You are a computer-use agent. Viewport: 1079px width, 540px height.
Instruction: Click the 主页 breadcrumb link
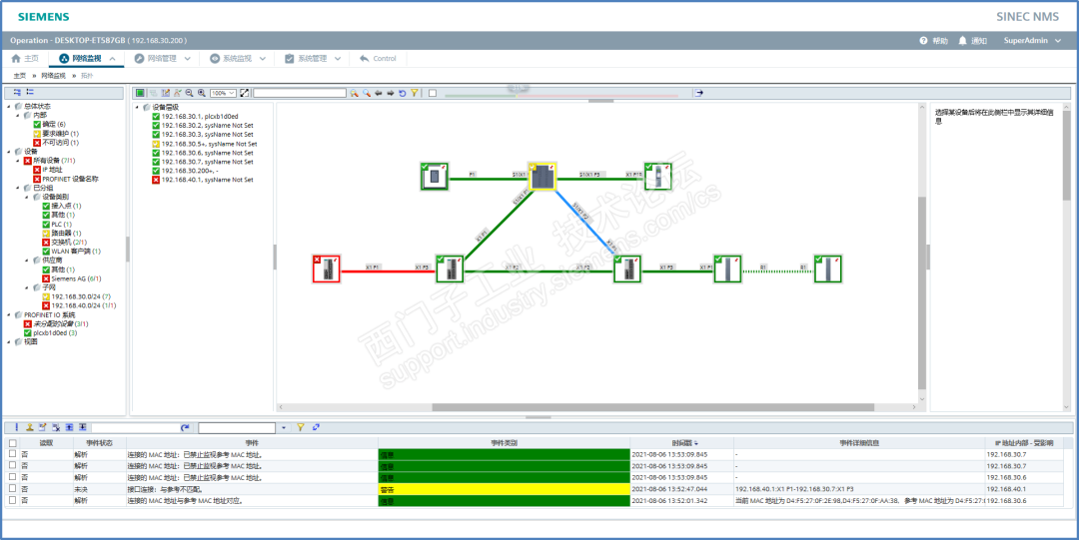(x=19, y=76)
